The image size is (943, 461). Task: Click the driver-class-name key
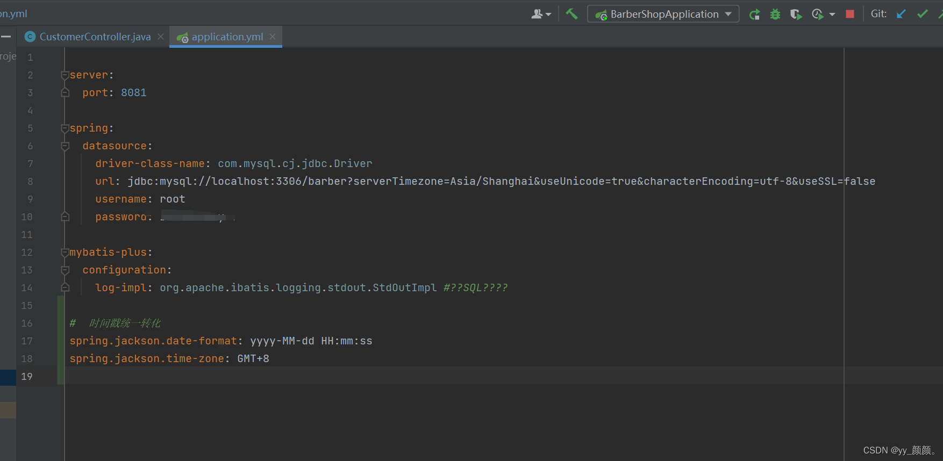(150, 163)
